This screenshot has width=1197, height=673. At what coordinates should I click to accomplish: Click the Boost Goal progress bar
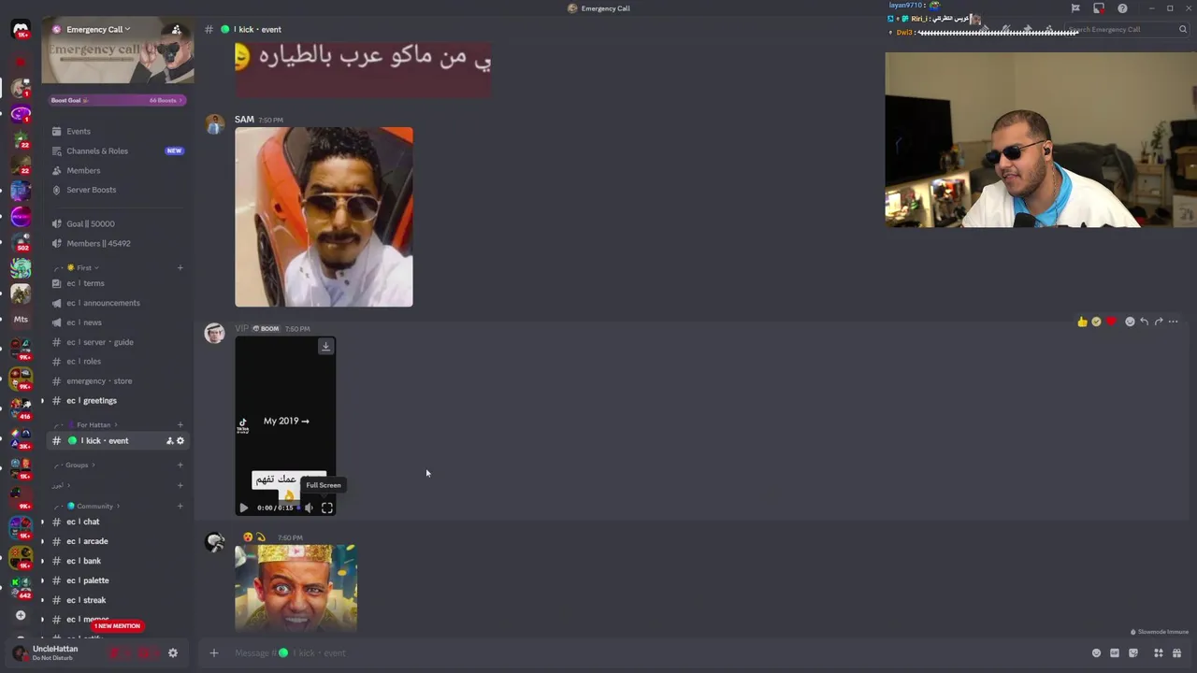click(118, 100)
